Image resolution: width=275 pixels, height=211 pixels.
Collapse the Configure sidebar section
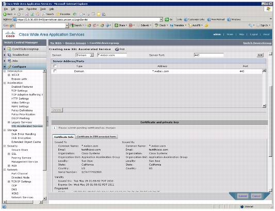pyautogui.click(x=5, y=67)
